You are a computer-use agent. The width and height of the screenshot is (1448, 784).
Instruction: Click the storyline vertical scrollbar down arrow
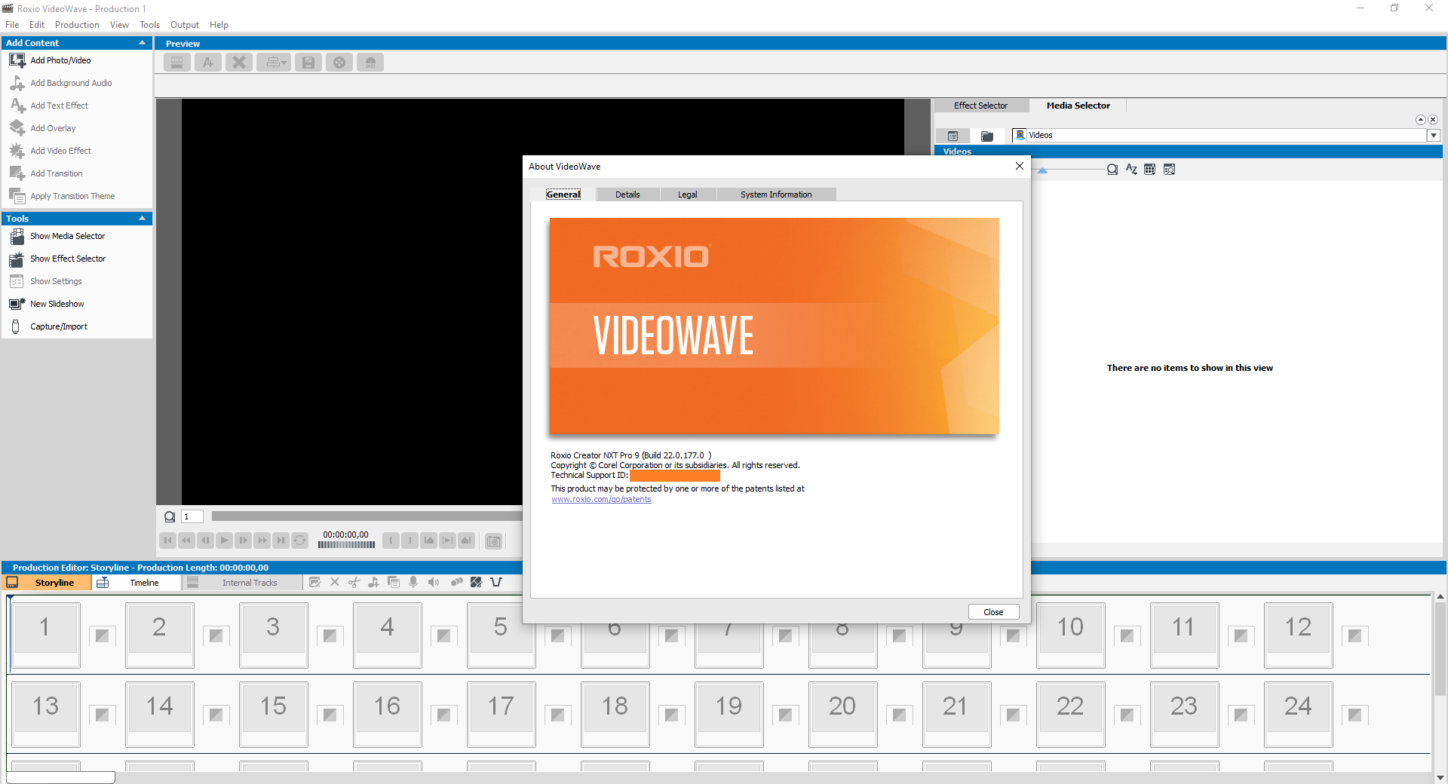(1440, 778)
